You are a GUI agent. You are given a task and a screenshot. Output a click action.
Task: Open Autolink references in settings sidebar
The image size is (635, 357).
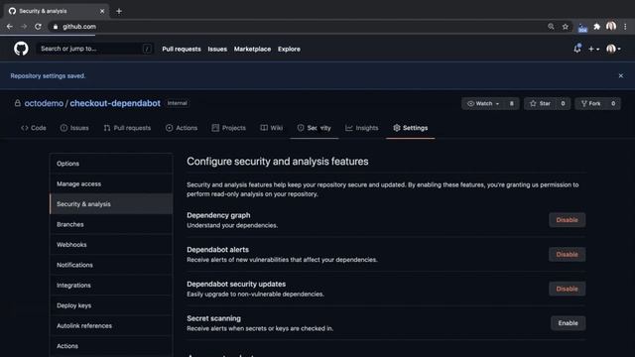[111, 325]
